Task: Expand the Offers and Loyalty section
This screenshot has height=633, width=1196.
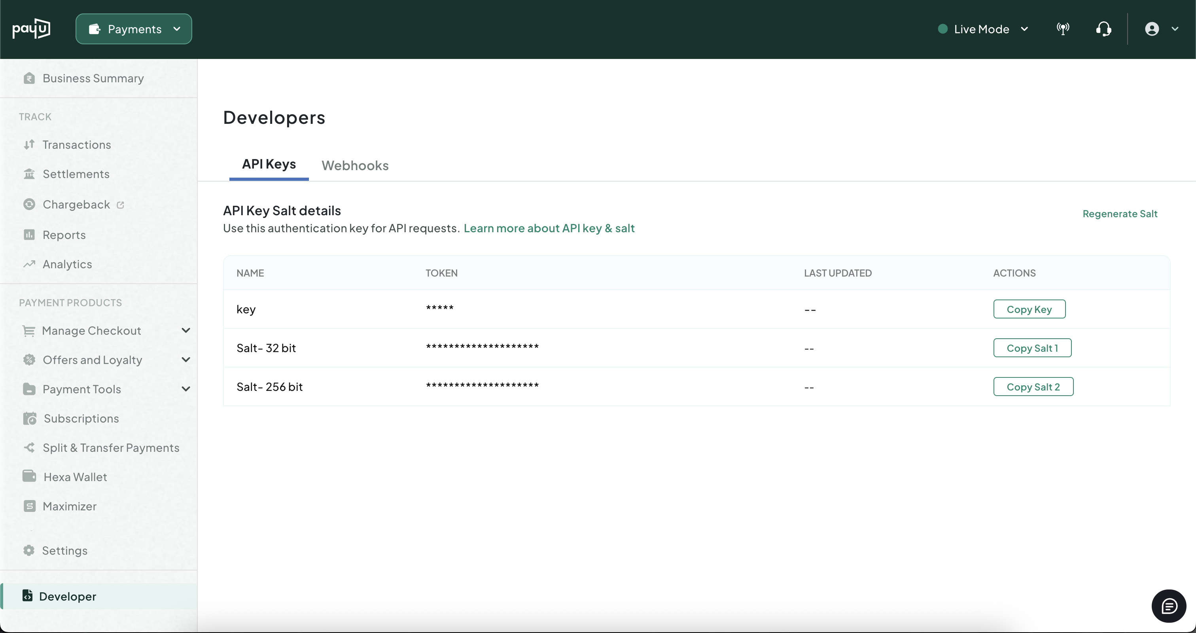Action: [186, 360]
